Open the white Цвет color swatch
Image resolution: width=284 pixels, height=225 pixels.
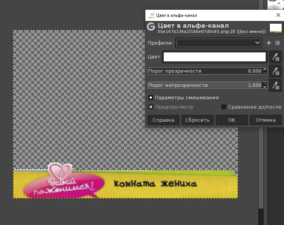coord(215,57)
